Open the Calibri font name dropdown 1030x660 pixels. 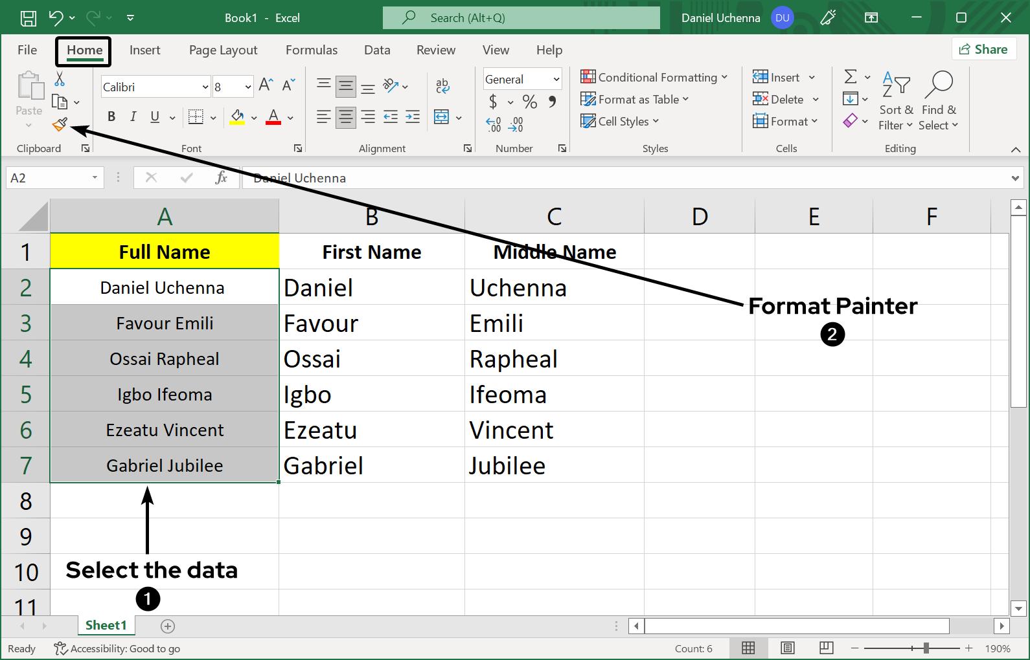205,87
